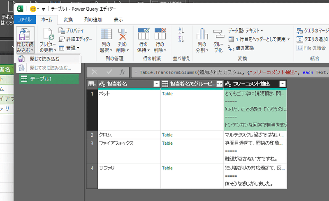Open the 閉じて読み込む dropdown arrow in ribbon
Image resolution: width=329 pixels, height=201 pixels.
[32, 51]
